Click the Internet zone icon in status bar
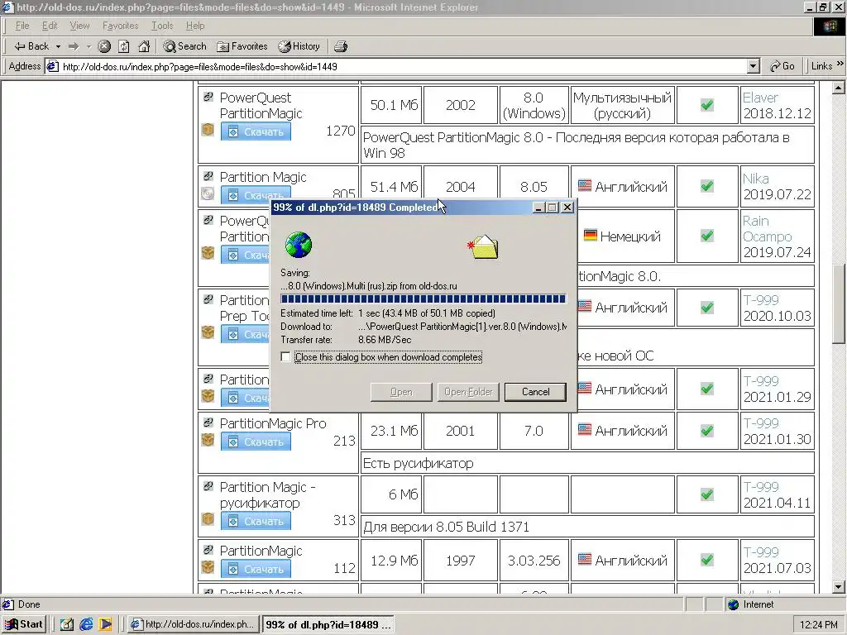This screenshot has width=847, height=635. (733, 604)
